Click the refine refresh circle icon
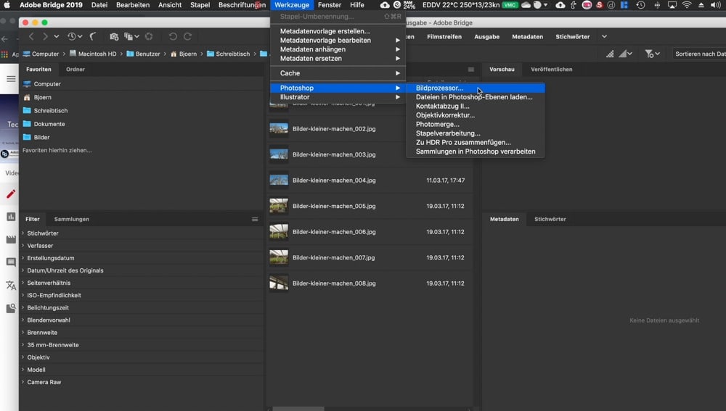This screenshot has height=411, width=726. pyautogui.click(x=149, y=36)
